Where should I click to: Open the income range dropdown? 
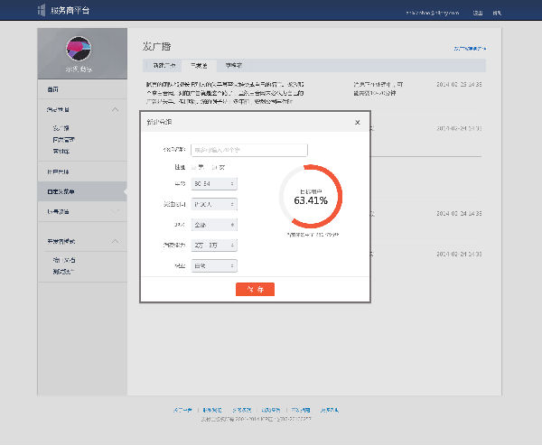coord(214,246)
